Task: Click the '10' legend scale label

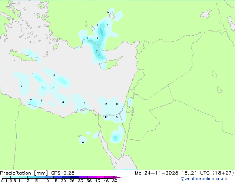Action: pos(46,181)
